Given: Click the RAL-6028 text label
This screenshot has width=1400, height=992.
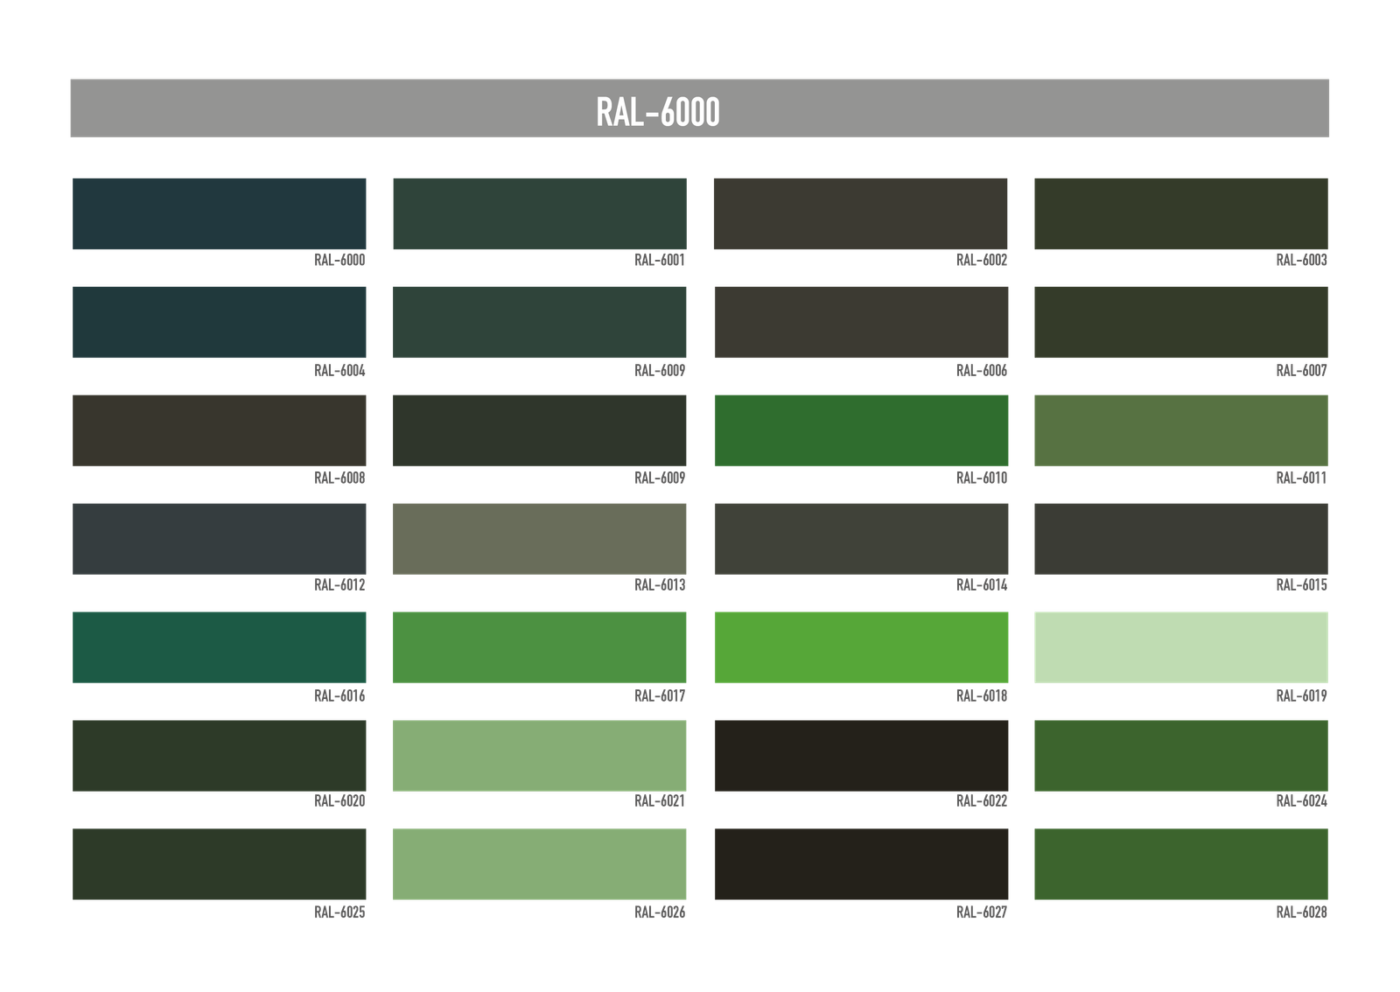Looking at the screenshot, I should coord(1302,912).
